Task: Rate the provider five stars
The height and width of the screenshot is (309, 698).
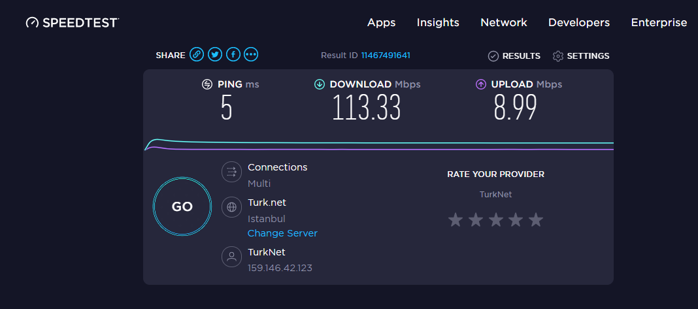Action: click(x=536, y=220)
